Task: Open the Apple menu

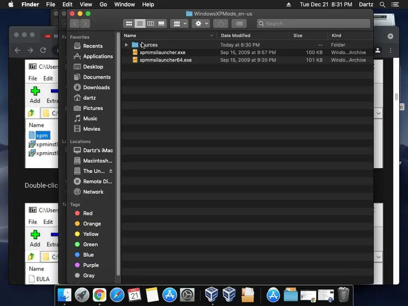Action: click(11, 4)
